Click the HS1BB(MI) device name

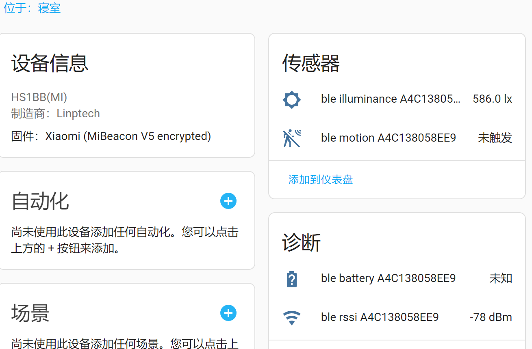click(39, 97)
